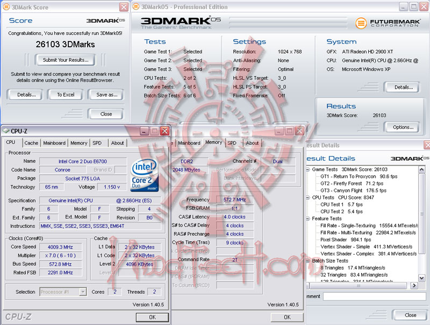Open Mainboard tab in right CPU-Z window
Screen dimensions: 430x325
coord(189,143)
